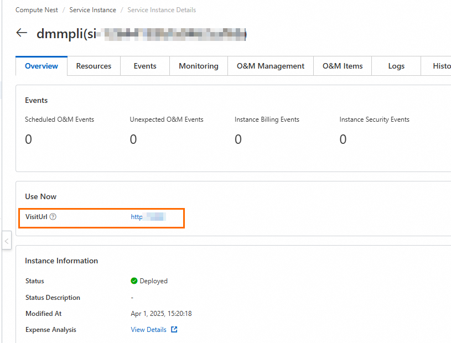
Task: Click the VisitUrl help question mark icon
Action: click(53, 216)
